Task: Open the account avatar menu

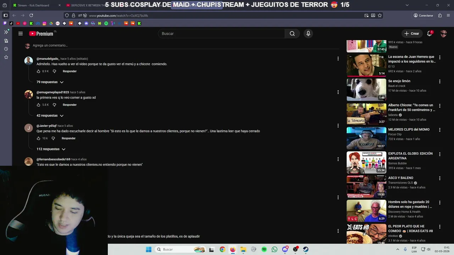Action: coord(443,34)
